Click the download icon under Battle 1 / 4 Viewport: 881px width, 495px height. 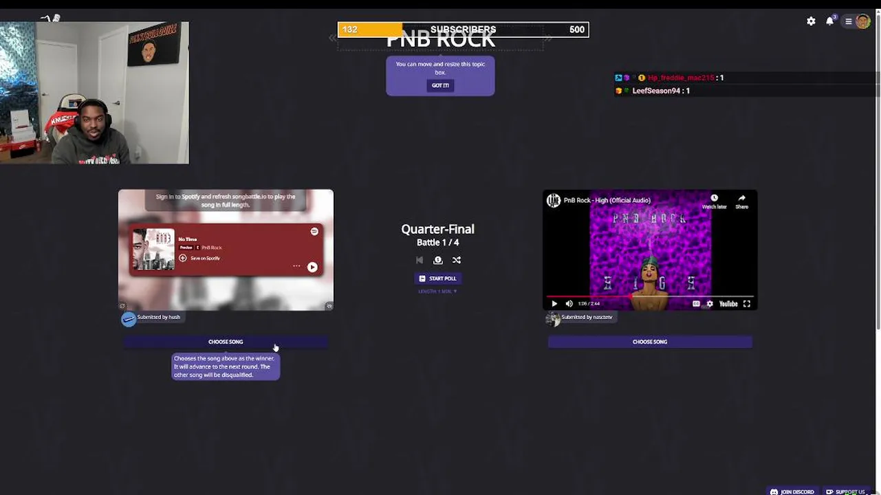pyautogui.click(x=437, y=260)
